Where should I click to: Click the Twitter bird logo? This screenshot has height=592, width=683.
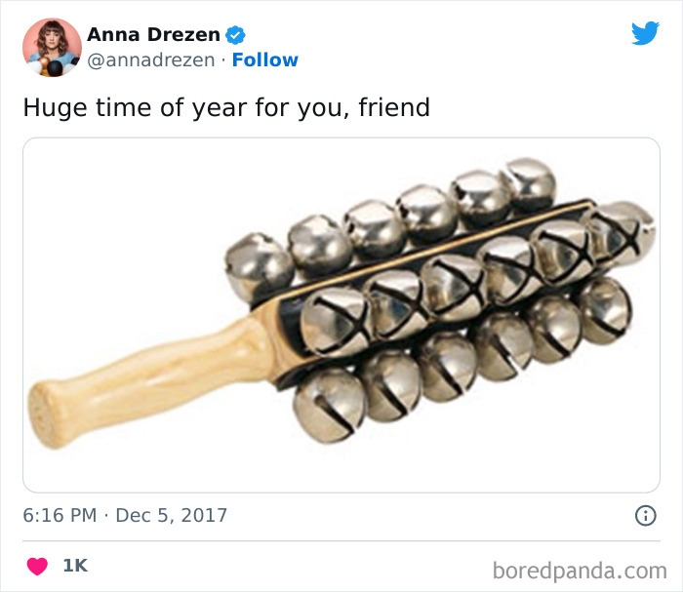[x=645, y=33]
